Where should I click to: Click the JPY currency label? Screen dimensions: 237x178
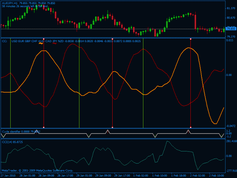pyautogui.click(x=55, y=41)
